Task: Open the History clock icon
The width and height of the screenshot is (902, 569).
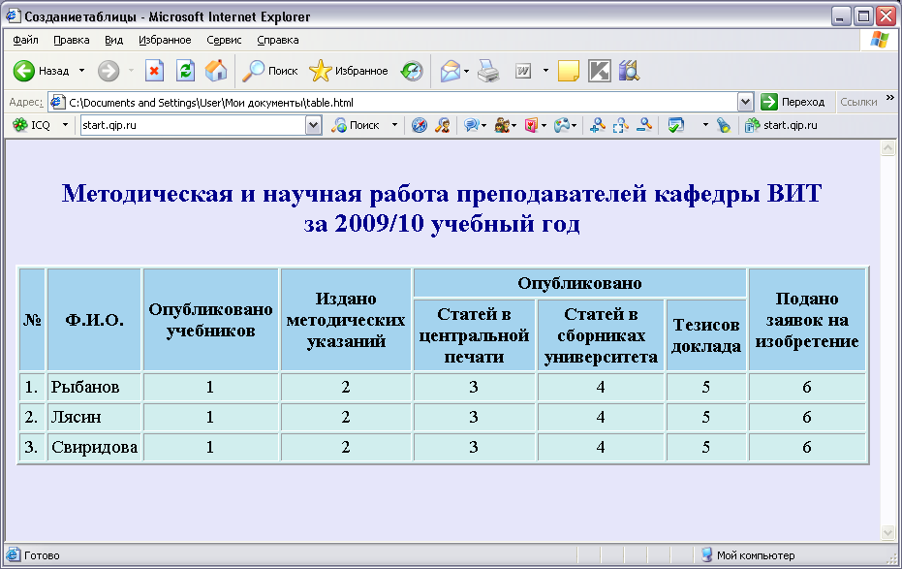Action: click(412, 71)
